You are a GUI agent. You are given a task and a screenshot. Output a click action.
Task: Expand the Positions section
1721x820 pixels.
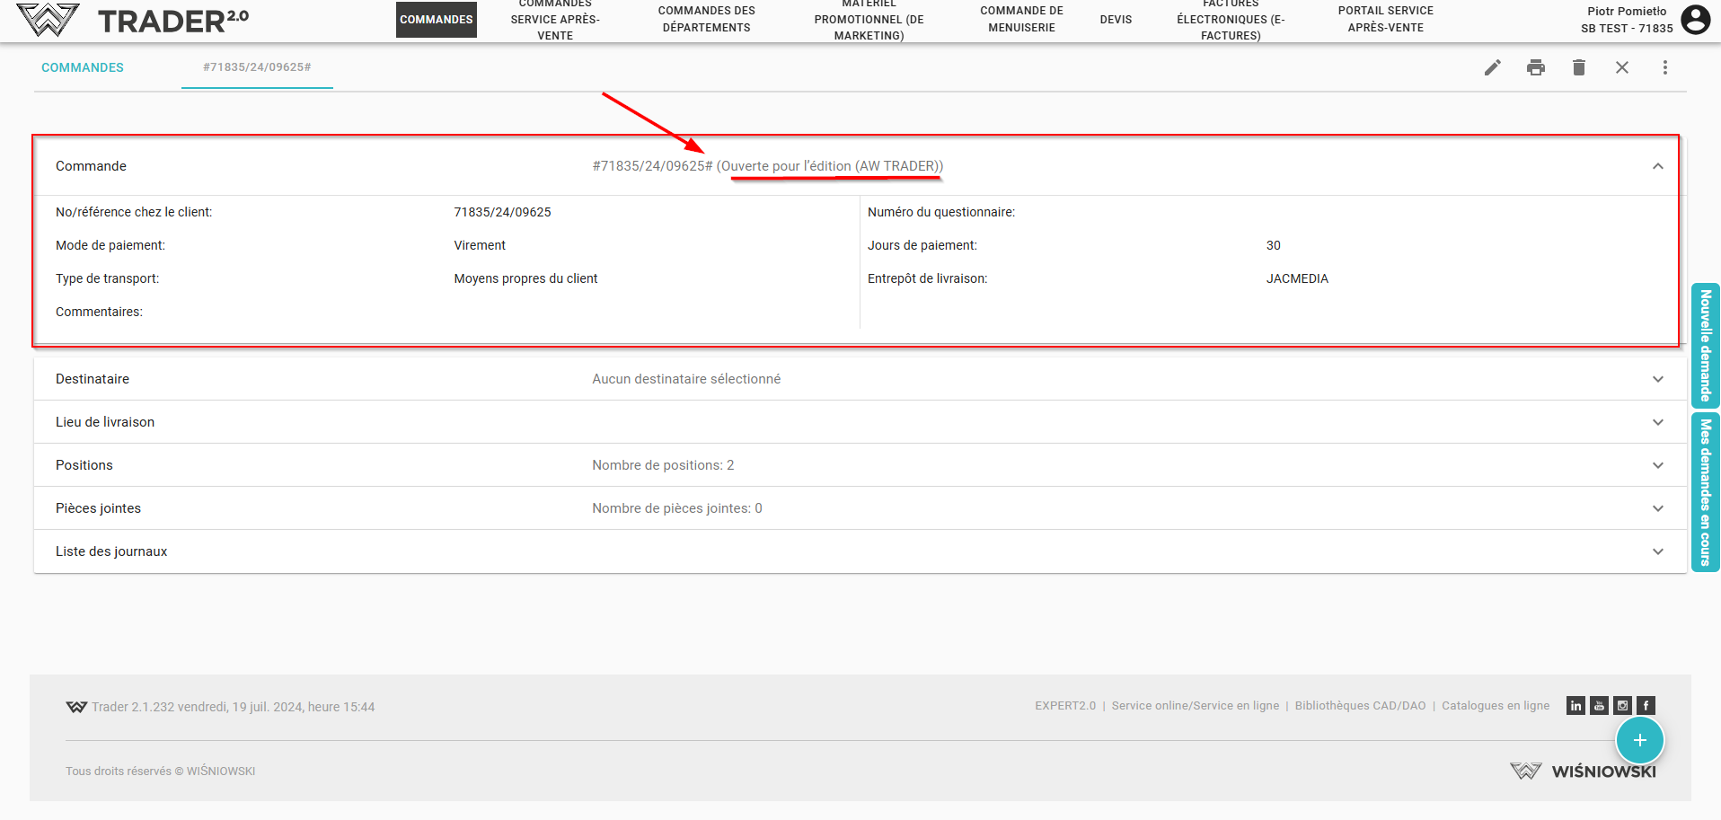point(1657,465)
